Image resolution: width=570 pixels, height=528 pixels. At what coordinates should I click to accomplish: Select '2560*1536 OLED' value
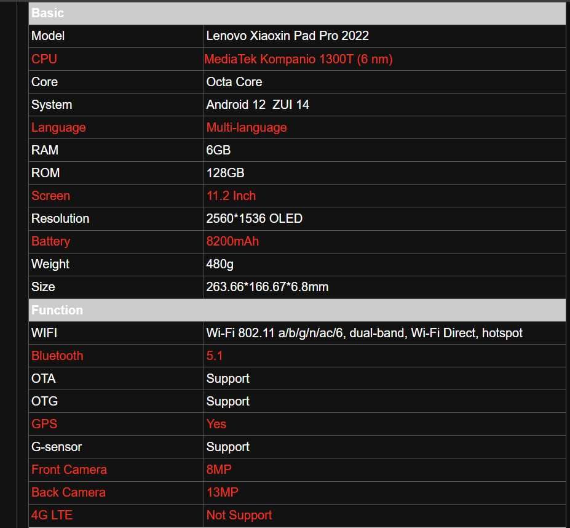tap(254, 218)
